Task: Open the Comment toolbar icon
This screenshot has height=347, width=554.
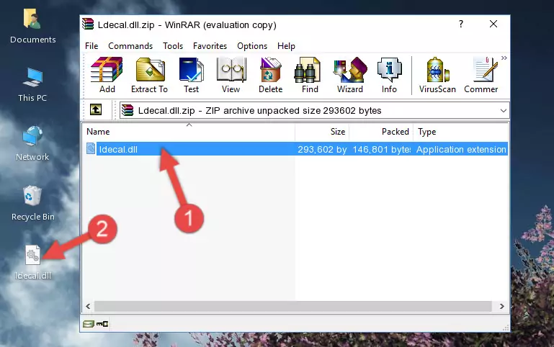Action: 481,75
